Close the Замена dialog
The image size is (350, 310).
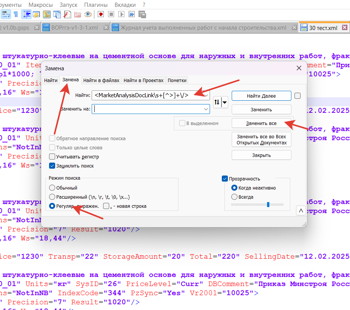click(x=299, y=68)
